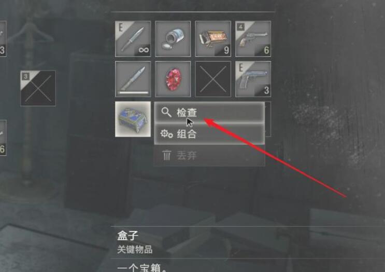The width and height of the screenshot is (385, 272).
Task: Click the magnifying glass icon beside 检查
Action: [166, 113]
